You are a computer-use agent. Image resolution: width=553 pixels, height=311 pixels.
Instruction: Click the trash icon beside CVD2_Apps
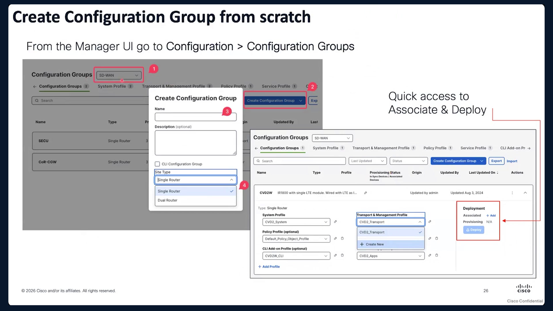click(437, 255)
